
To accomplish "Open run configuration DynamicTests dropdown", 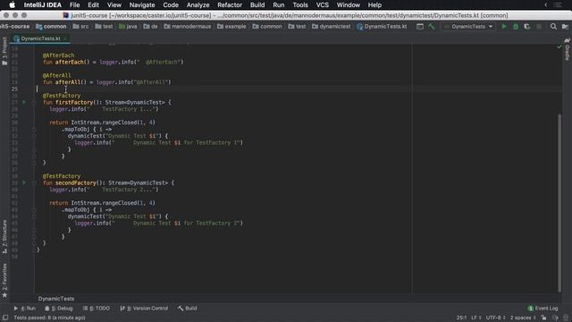I will point(468,27).
